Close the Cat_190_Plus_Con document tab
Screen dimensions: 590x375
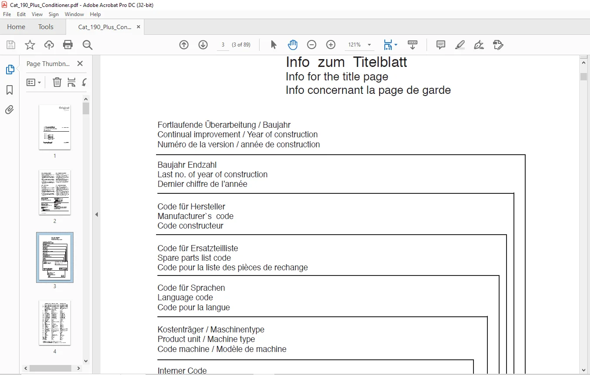139,27
